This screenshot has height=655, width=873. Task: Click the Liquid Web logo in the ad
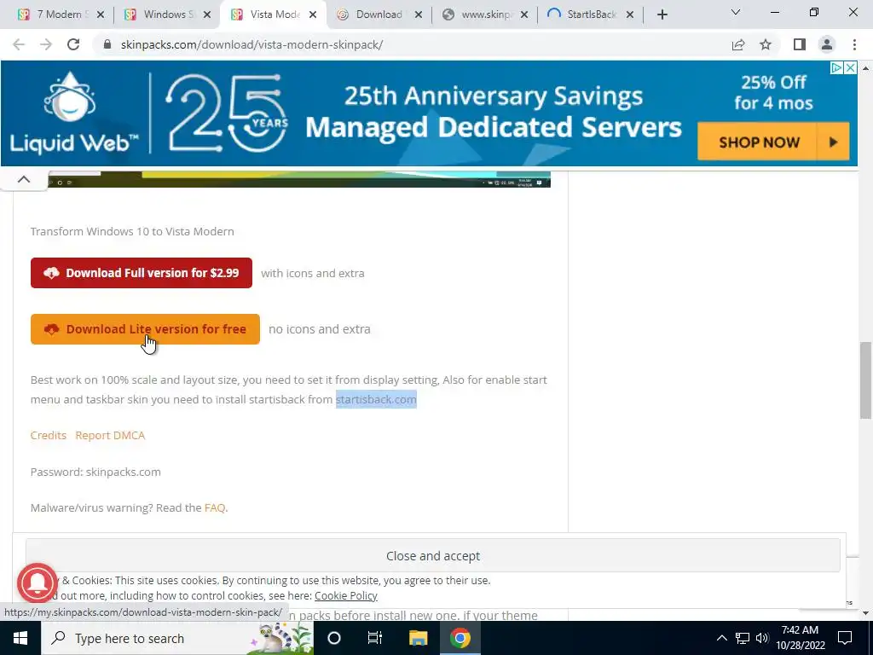73,113
